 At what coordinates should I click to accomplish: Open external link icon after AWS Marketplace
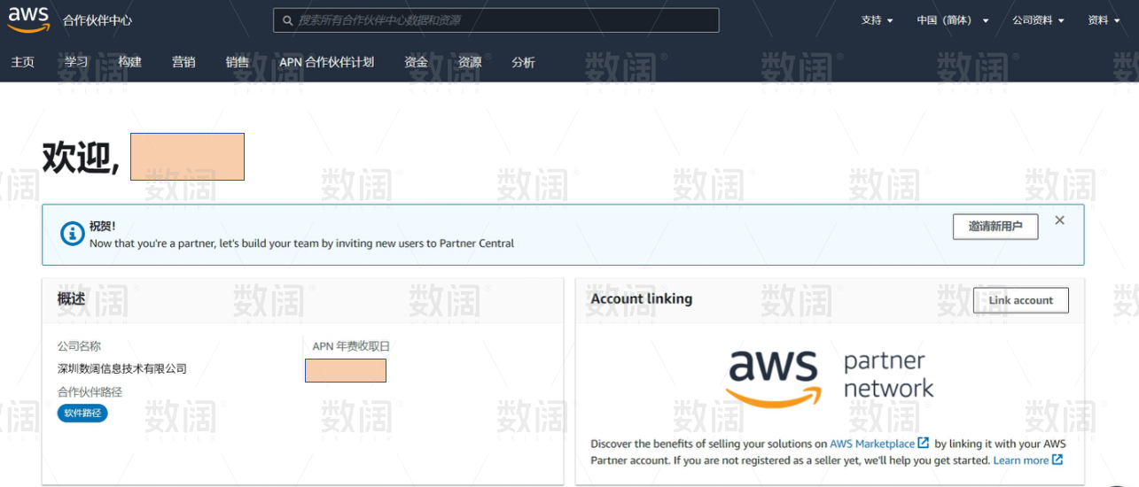tap(924, 443)
